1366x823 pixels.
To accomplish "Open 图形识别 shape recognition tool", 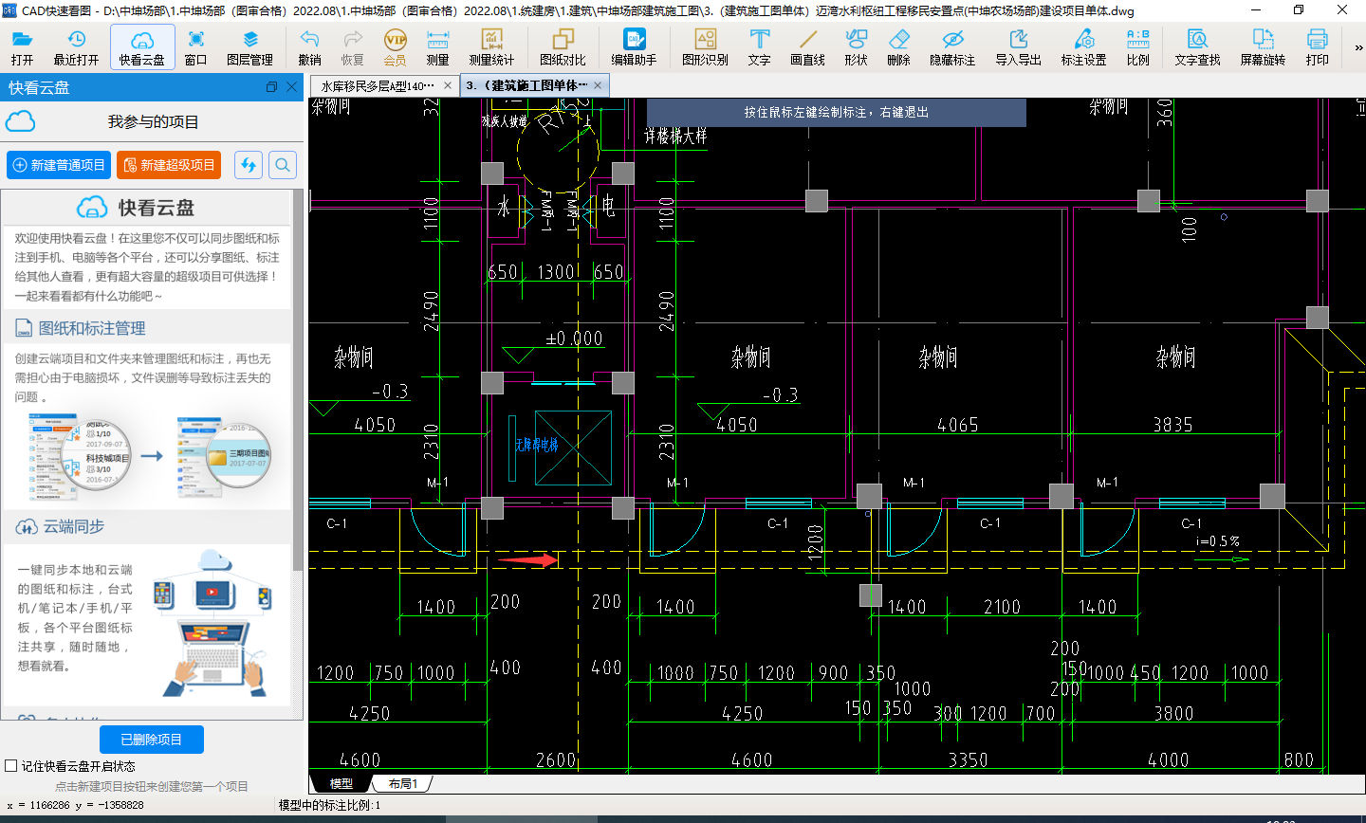I will pyautogui.click(x=705, y=46).
